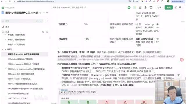Click the screenshot diagram thumbnail in document

106,96
